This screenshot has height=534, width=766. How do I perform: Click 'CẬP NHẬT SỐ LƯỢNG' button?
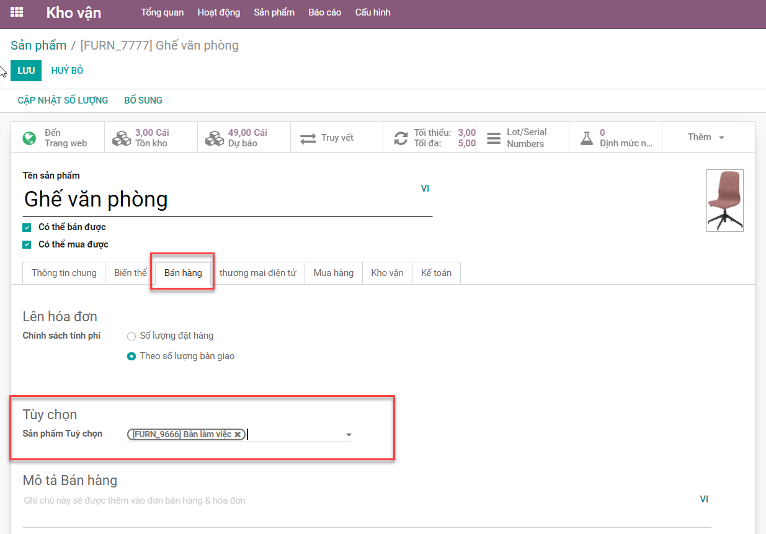63,100
